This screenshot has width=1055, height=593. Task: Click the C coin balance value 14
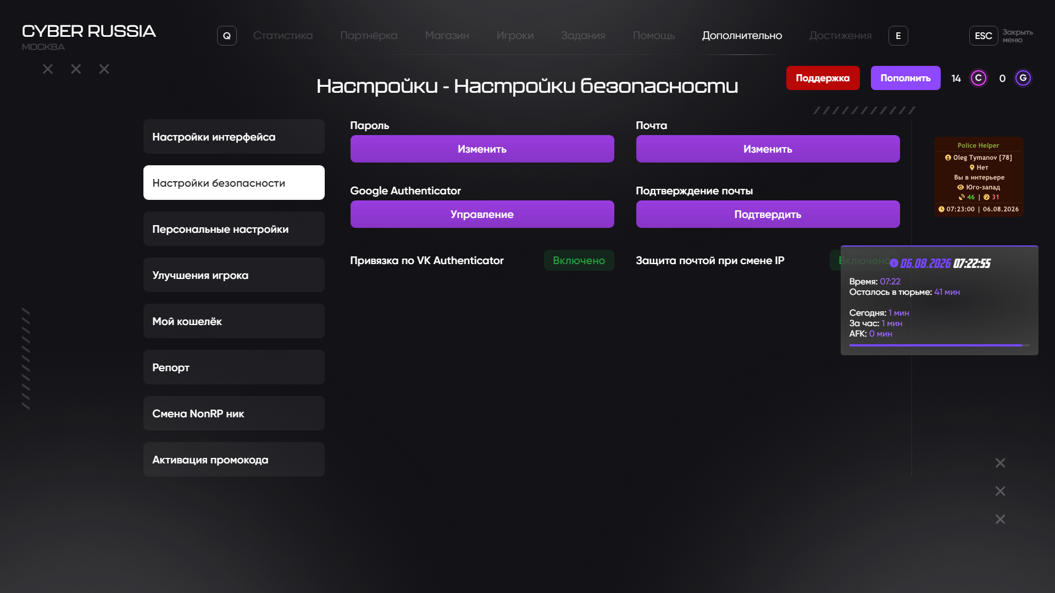point(956,79)
